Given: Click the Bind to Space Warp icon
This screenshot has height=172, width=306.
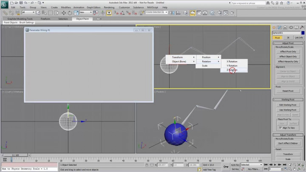Looking at the screenshot, I should [x=17, y=13].
